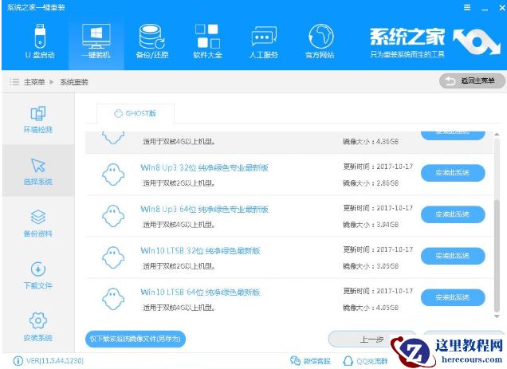
Task: Click 系统重装 breadcrumb item
Action: [x=74, y=82]
